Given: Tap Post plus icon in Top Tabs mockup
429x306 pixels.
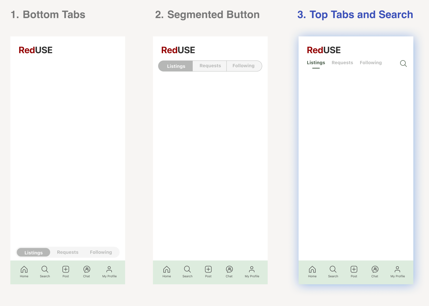Looking at the screenshot, I should tap(354, 269).
